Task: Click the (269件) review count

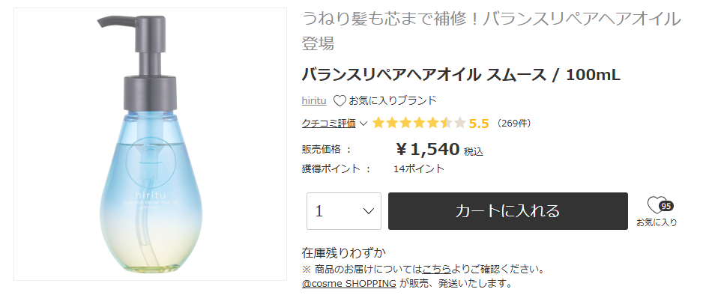Action: click(x=513, y=123)
